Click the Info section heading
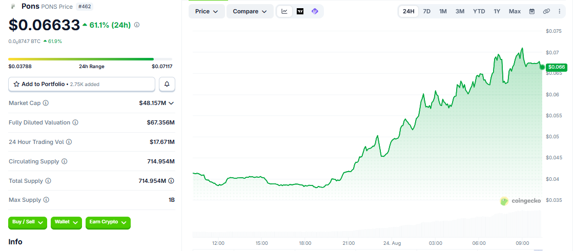 point(15,242)
